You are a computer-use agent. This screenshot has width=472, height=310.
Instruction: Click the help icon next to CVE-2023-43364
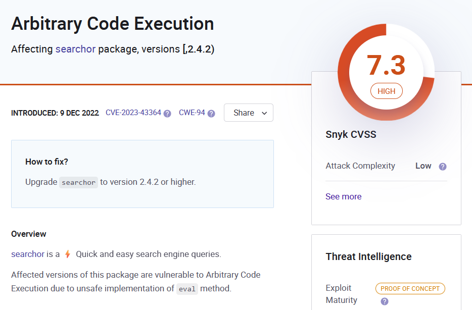167,114
